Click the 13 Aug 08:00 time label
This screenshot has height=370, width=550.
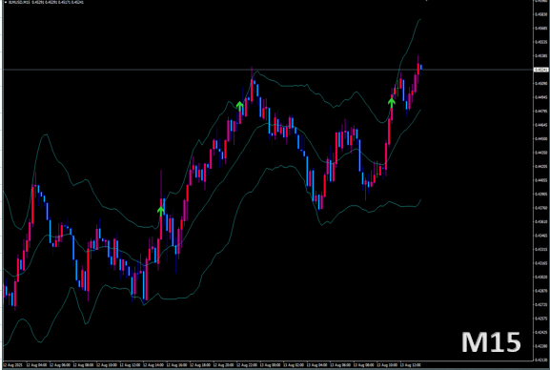364,365
